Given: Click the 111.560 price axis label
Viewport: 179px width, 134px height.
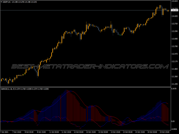Looking at the screenshot, I should pyautogui.click(x=175, y=77).
